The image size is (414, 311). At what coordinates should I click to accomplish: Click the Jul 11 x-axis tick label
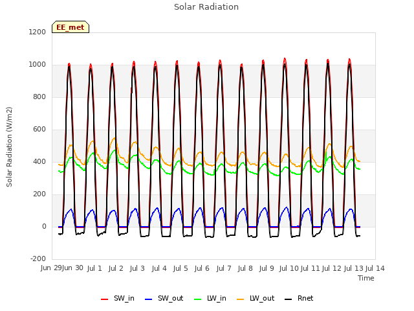tap(310, 268)
